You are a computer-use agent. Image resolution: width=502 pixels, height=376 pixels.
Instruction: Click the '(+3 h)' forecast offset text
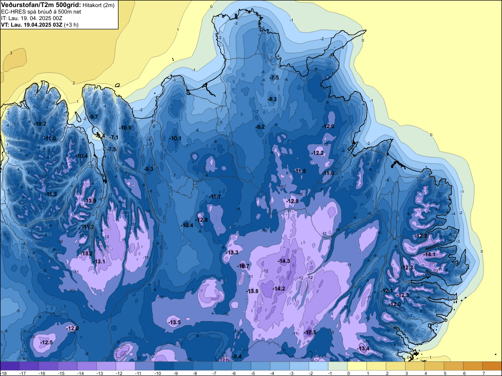point(71,24)
